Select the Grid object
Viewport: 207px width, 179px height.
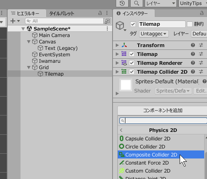[x=40, y=68]
